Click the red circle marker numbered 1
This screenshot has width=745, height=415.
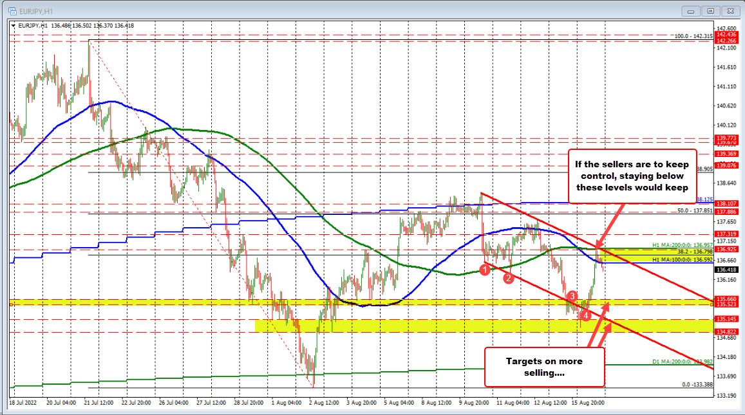(x=484, y=272)
